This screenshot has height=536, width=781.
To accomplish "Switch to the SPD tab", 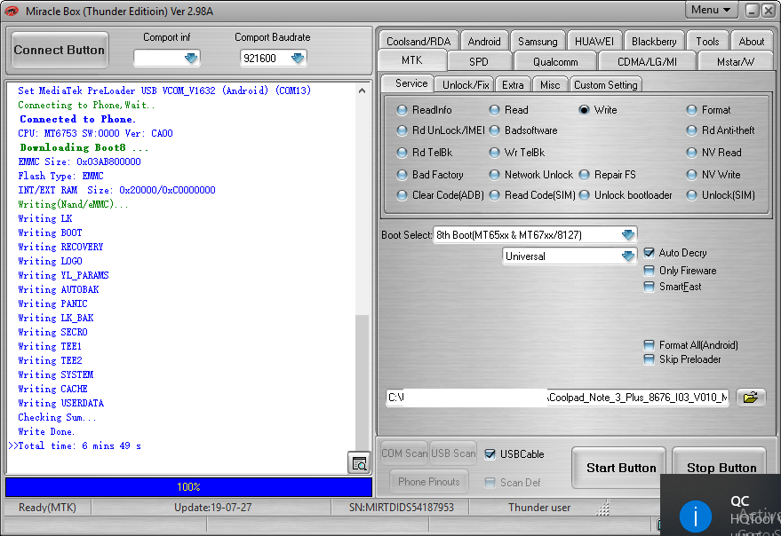I will [479, 62].
